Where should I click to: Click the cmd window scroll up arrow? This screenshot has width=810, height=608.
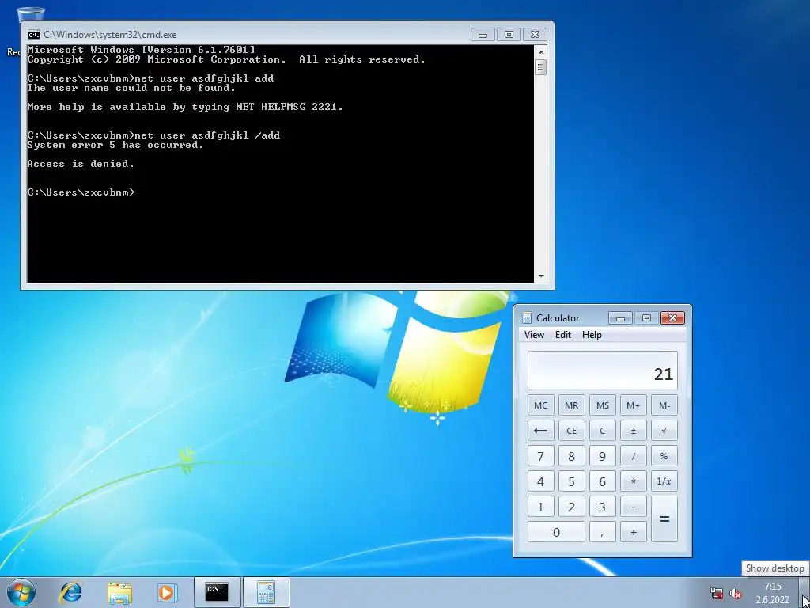[x=541, y=51]
